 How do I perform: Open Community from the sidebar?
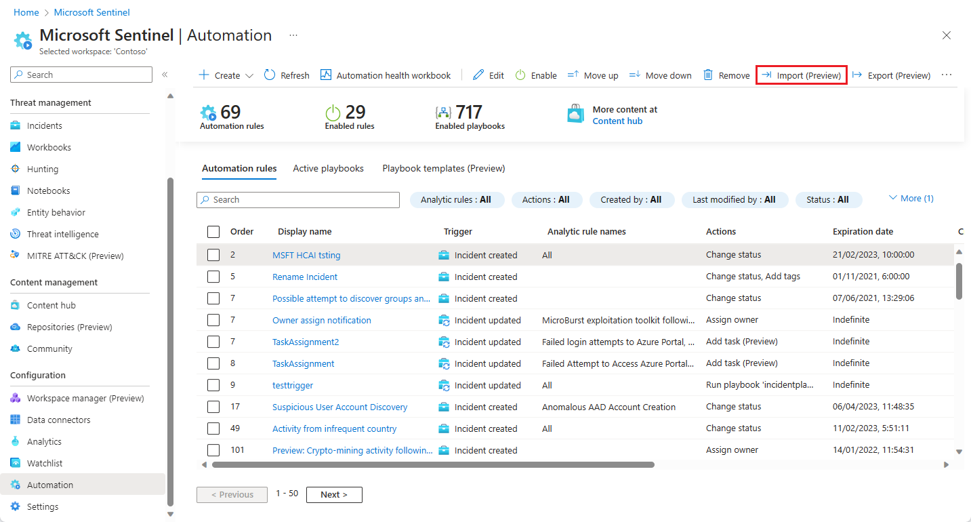point(49,348)
